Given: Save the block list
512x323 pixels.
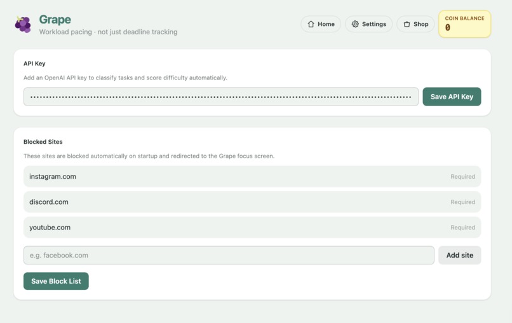Looking at the screenshot, I should (56, 281).
